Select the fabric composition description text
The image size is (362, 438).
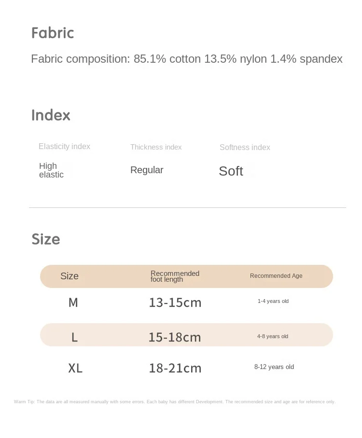(x=186, y=59)
